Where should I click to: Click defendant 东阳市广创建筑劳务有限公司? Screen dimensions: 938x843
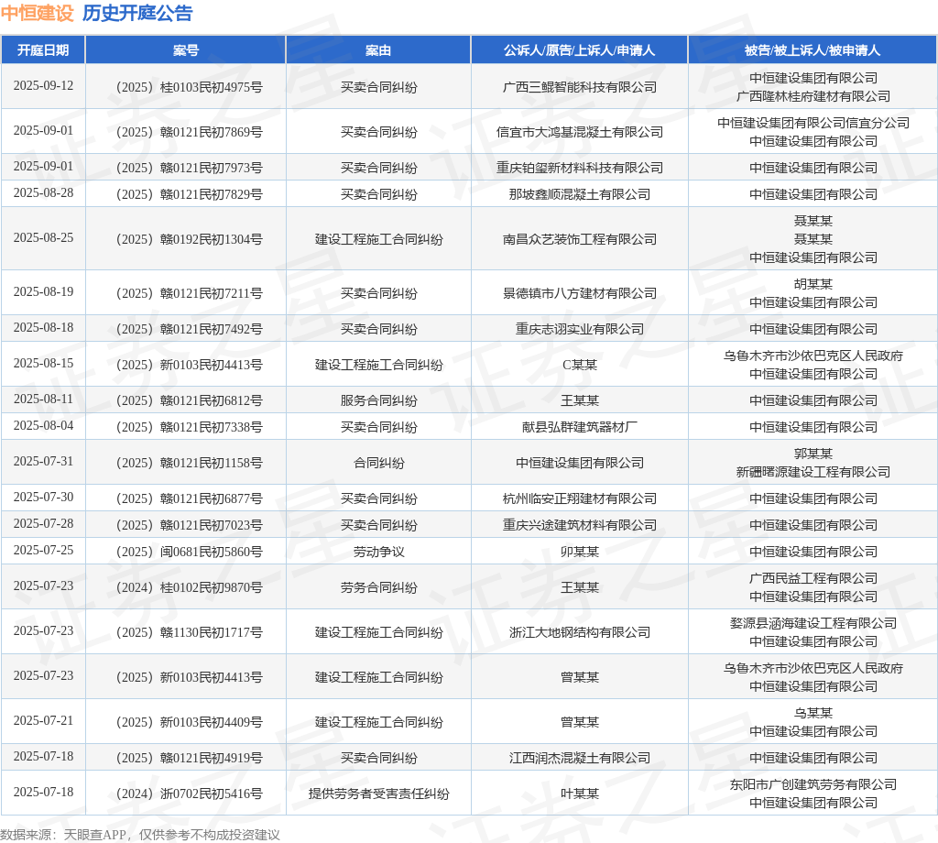pos(813,784)
